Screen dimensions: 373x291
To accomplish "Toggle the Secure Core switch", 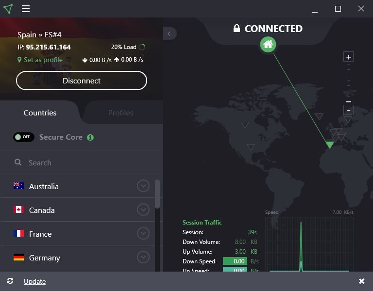I will [24, 137].
